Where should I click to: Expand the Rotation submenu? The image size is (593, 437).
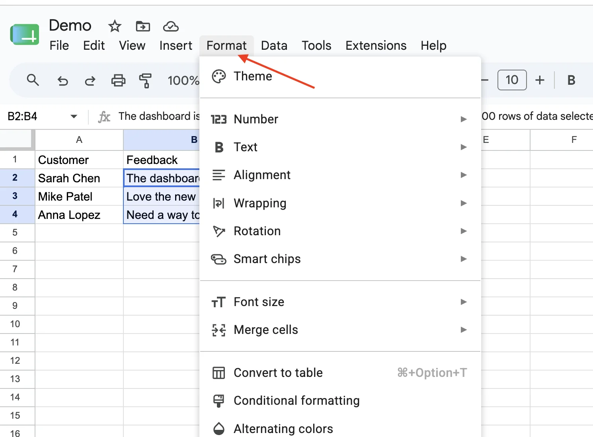click(x=340, y=231)
